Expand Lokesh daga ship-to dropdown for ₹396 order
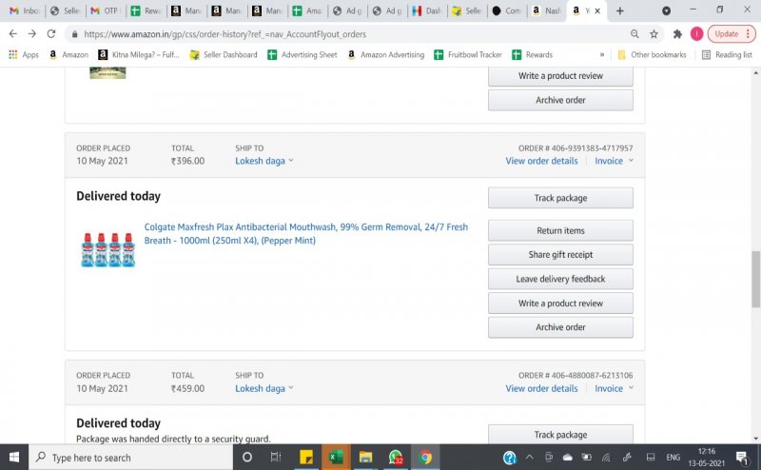This screenshot has height=470, width=761. tap(263, 161)
